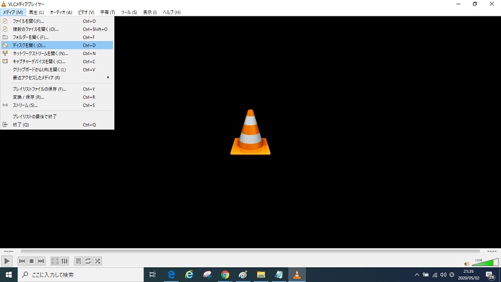This screenshot has width=501, height=282.
Task: Open the Windows Start menu
Action: pos(9,275)
